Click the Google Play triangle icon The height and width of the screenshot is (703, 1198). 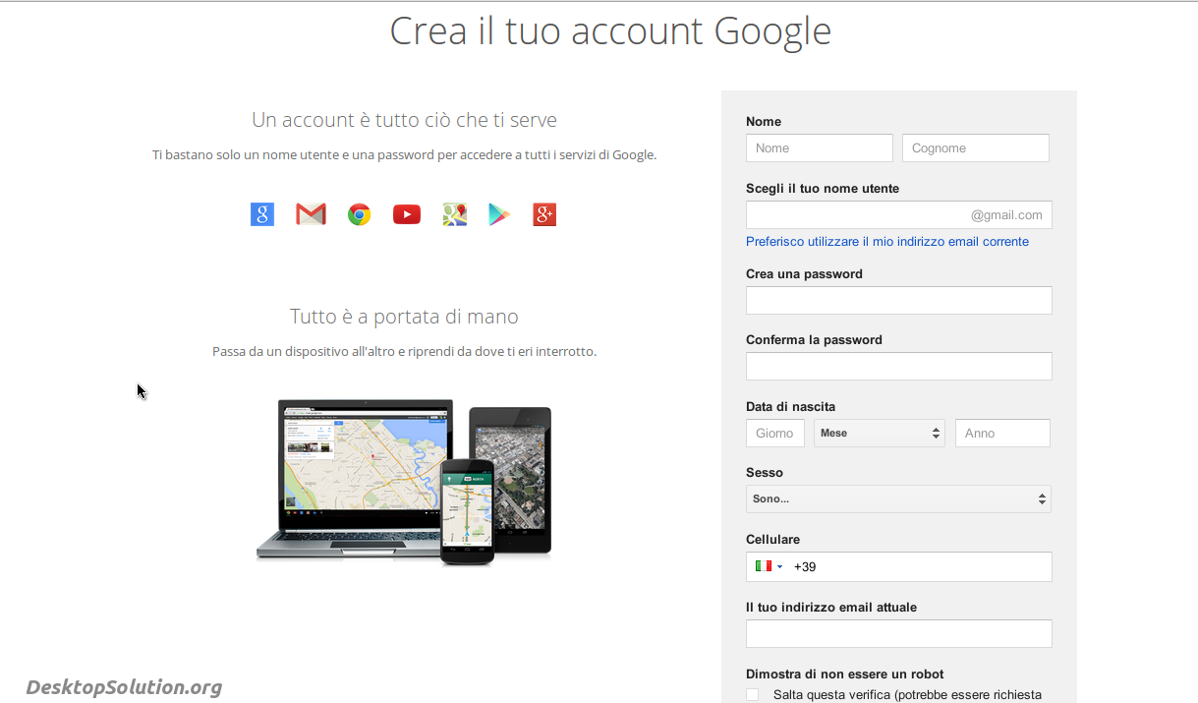tap(499, 214)
